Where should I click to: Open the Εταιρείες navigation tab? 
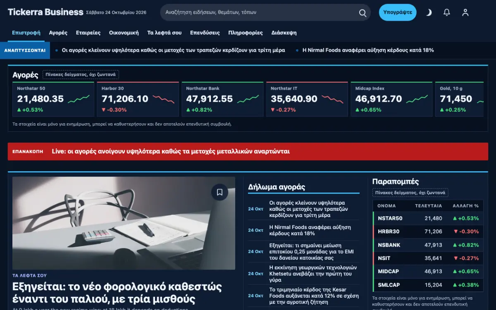tap(88, 33)
